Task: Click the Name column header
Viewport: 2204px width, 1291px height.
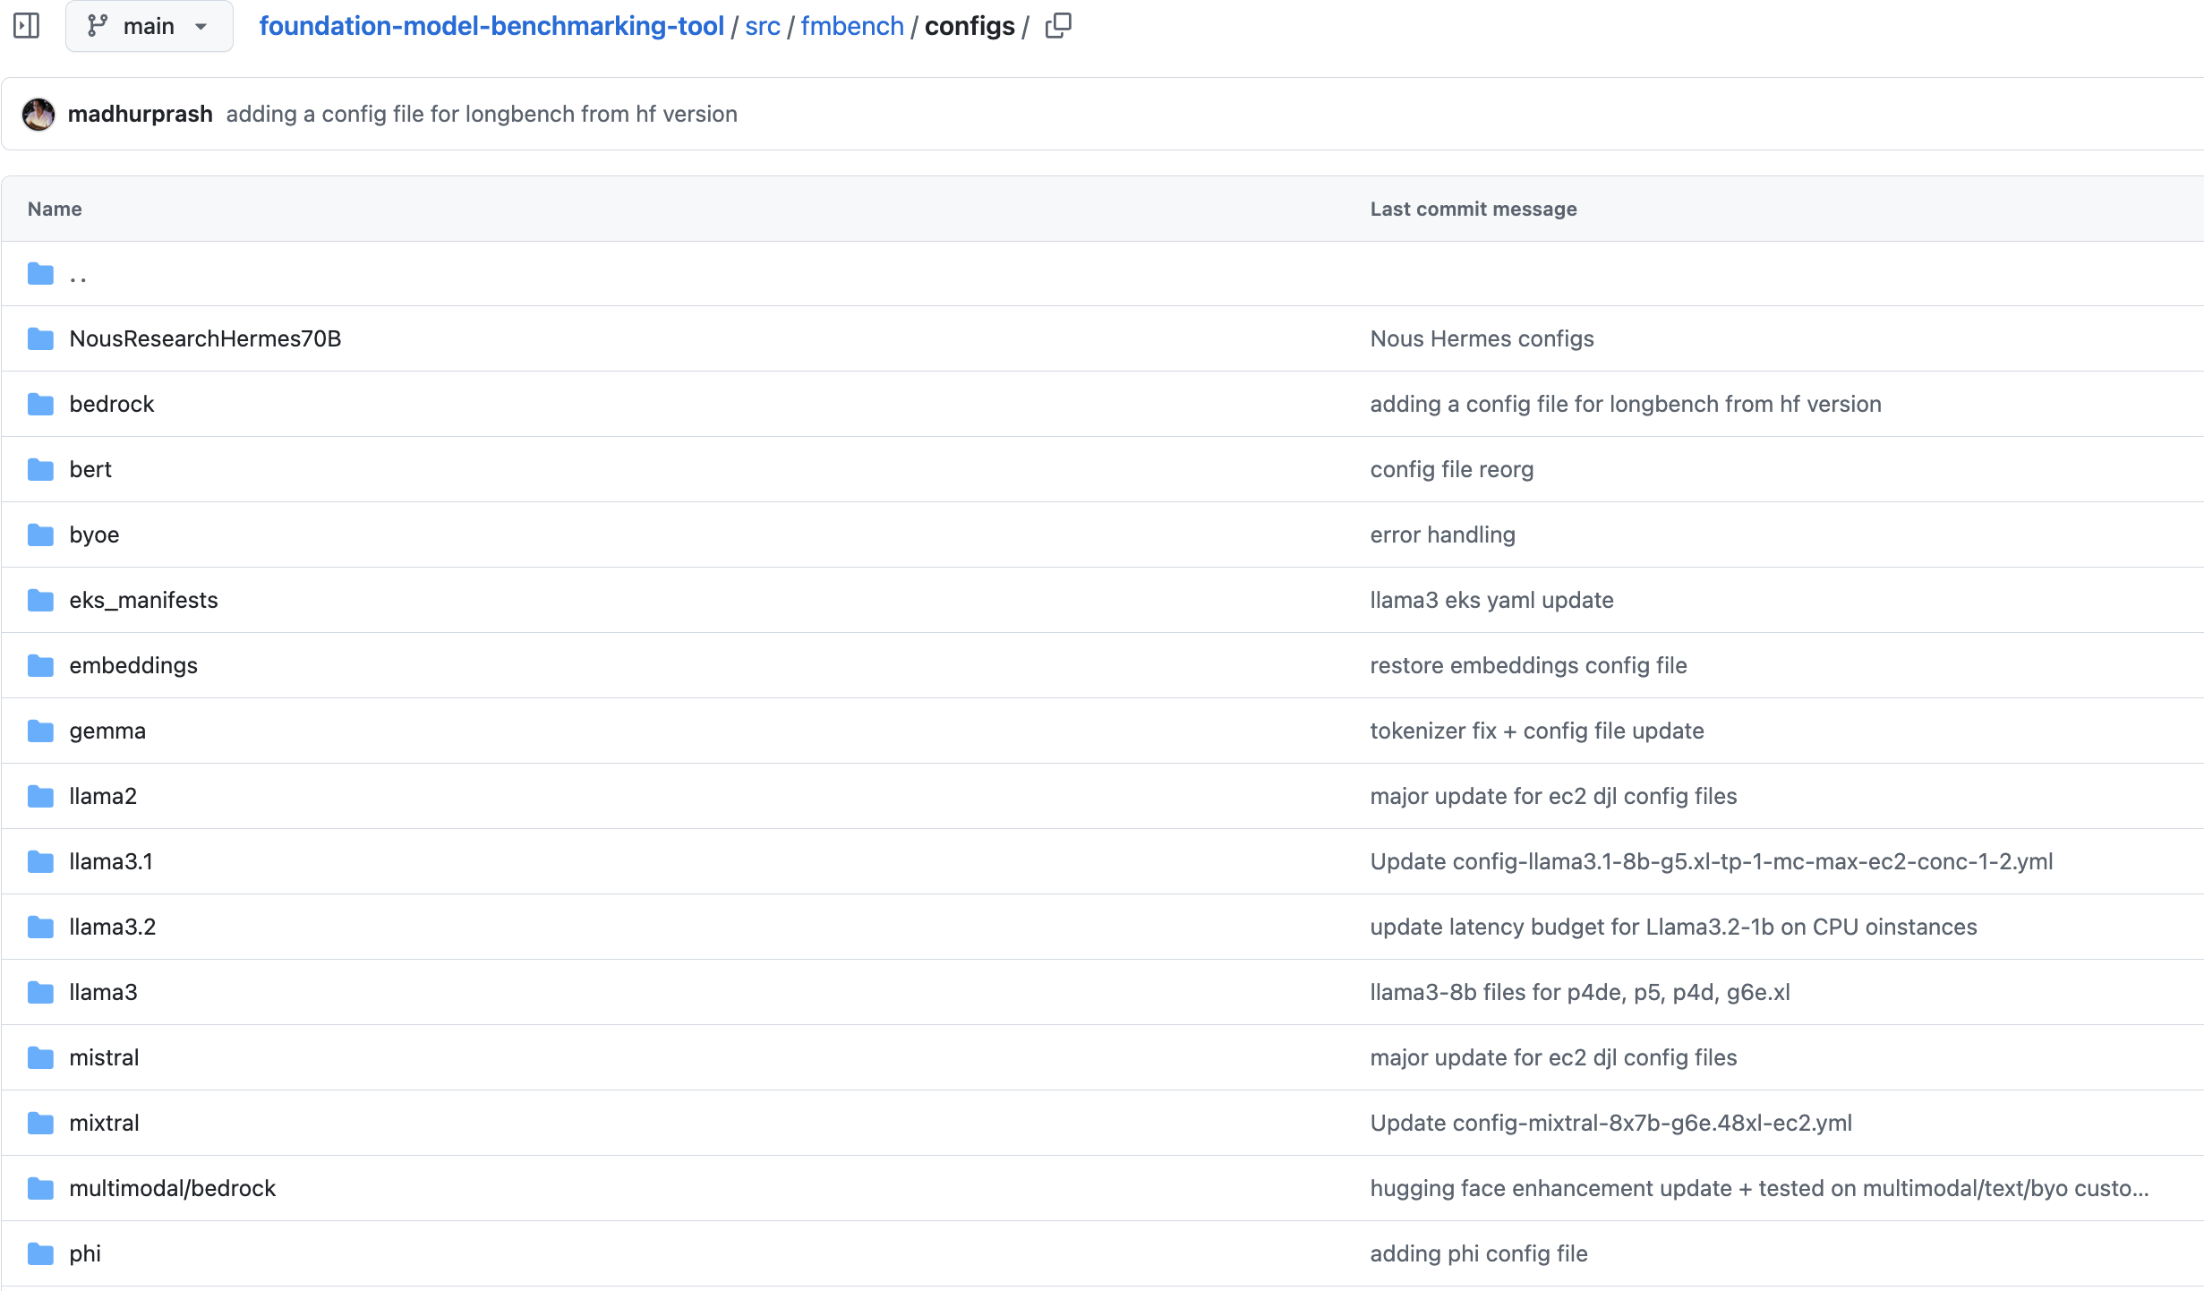Action: [x=55, y=209]
